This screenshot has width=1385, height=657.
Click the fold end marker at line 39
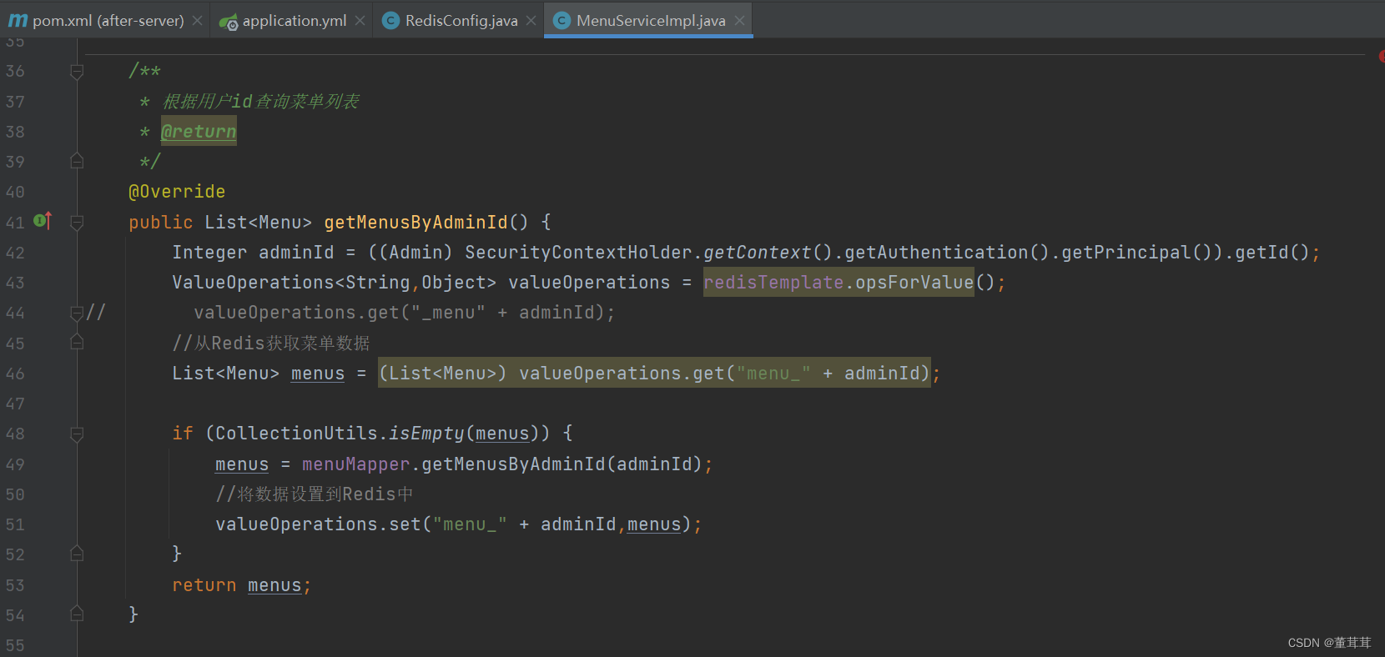(77, 161)
